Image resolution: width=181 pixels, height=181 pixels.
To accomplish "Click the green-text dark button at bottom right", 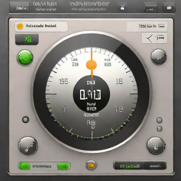I will pyautogui.click(x=129, y=166).
